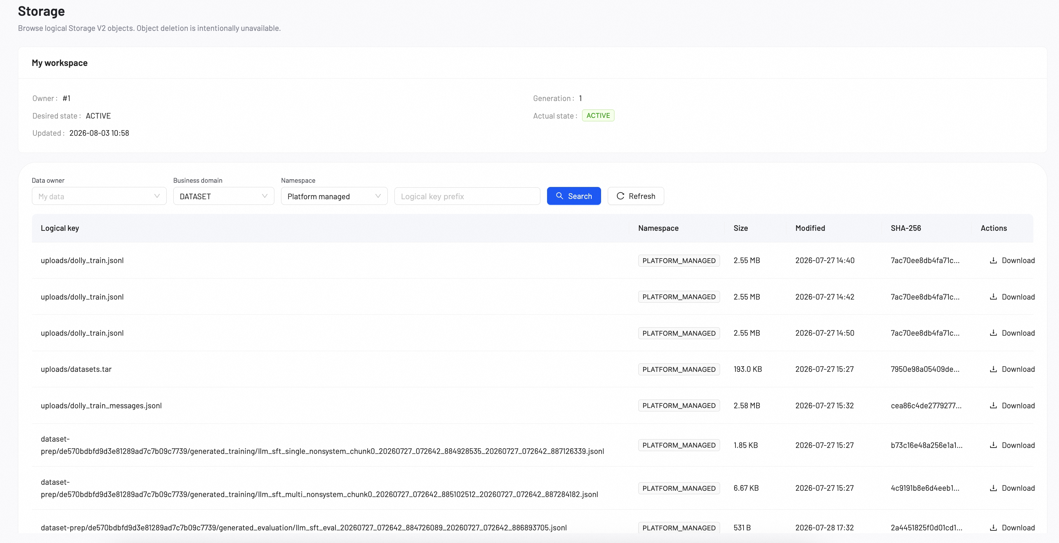Click the hash cea86c4de2779277...
The height and width of the screenshot is (543, 1059).
point(926,406)
